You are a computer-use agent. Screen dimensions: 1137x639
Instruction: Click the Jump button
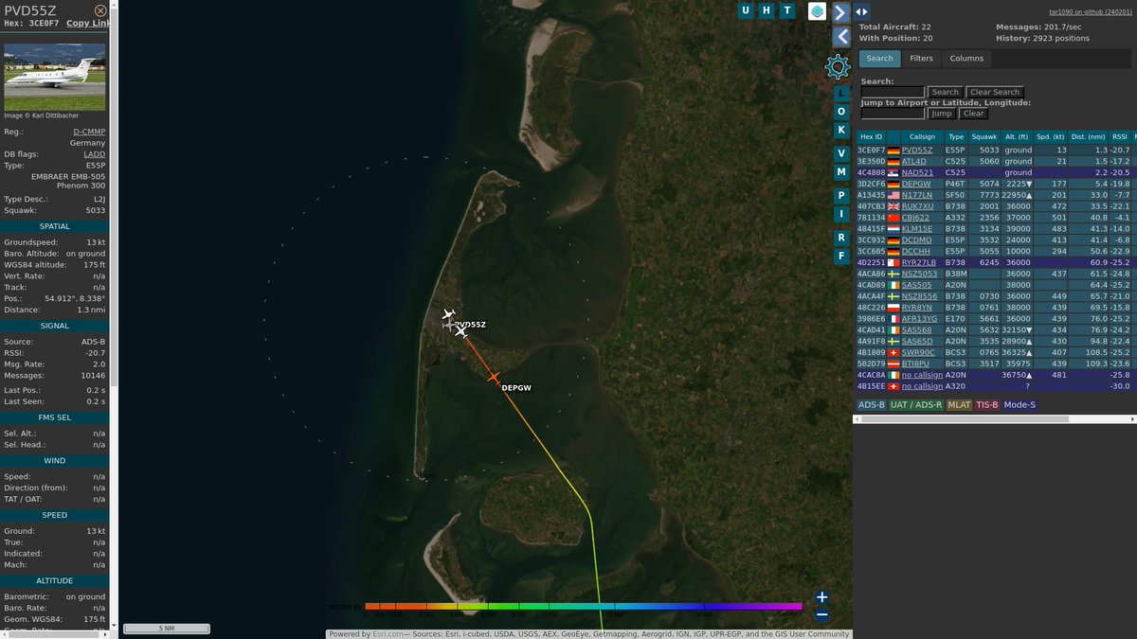coord(941,114)
